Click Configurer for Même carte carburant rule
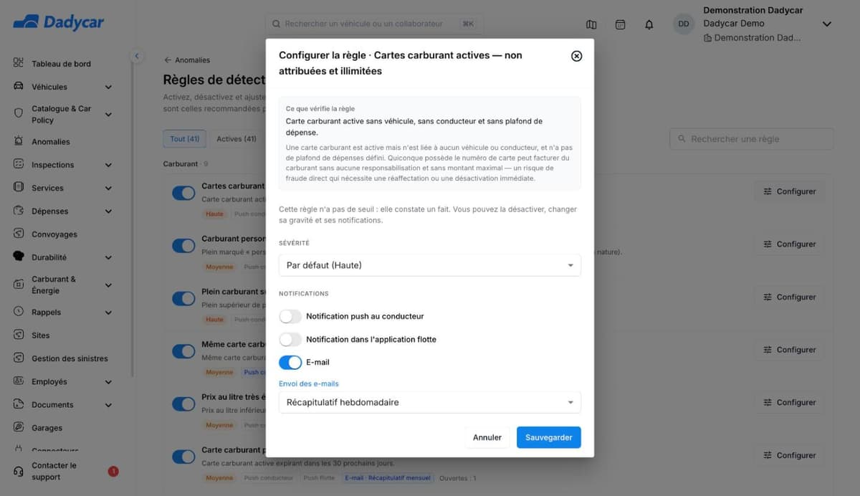 coord(790,350)
